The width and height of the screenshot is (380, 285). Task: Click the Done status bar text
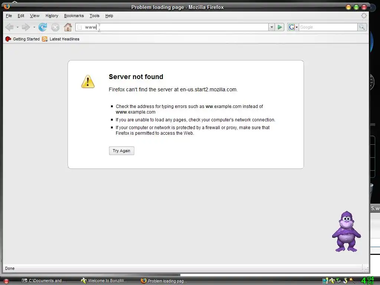(x=10, y=268)
